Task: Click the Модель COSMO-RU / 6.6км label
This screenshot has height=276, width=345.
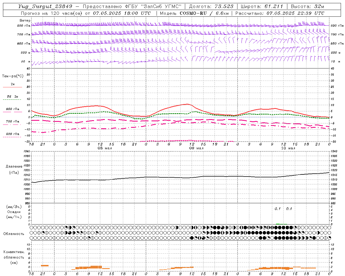Action: pos(194,13)
